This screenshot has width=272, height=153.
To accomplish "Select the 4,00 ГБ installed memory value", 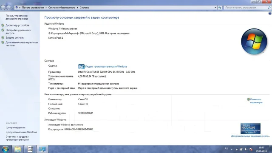I will point(92,76).
